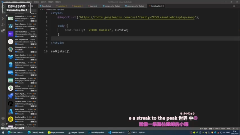240x135 pixels.
Task: Click the Azure Resource extension cube icon
Action: [x=10, y=26]
